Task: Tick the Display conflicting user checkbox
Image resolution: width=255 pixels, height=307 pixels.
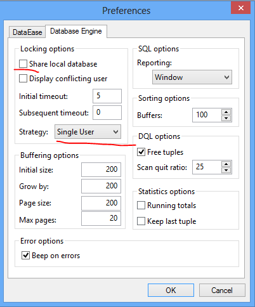Action: [x=23, y=78]
